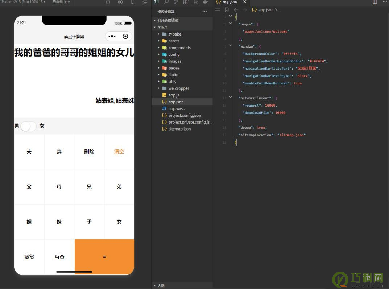Open the source control icon
The height and width of the screenshot is (289, 389).
click(176, 2)
